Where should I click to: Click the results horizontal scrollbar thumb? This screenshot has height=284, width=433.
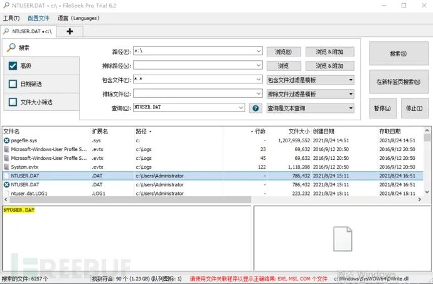131,199
